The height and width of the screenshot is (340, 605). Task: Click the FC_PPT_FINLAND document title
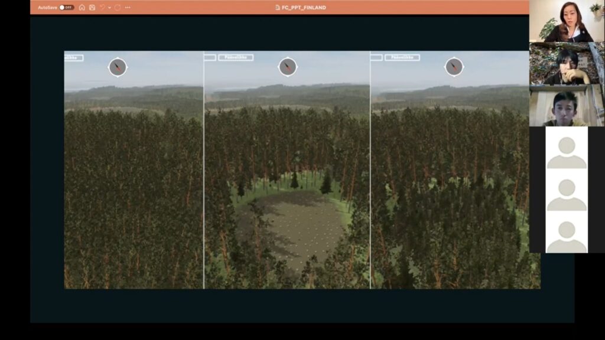coord(300,8)
